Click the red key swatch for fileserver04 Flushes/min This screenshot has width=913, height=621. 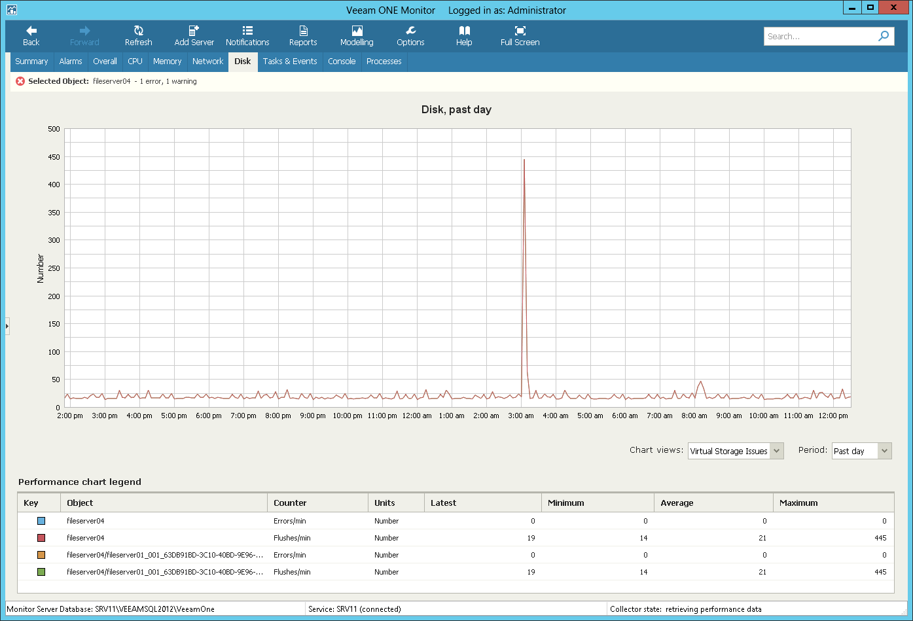pos(41,538)
